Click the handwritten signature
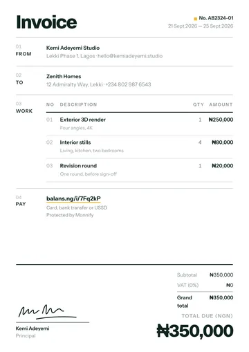This screenshot has height=352, width=249. [47, 312]
